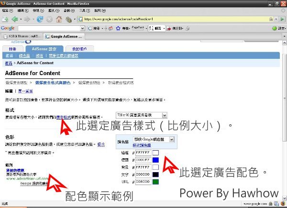The width and height of the screenshot is (287, 208).
Task: Click the single-page link beside wizard label
Action: (x=25, y=91)
